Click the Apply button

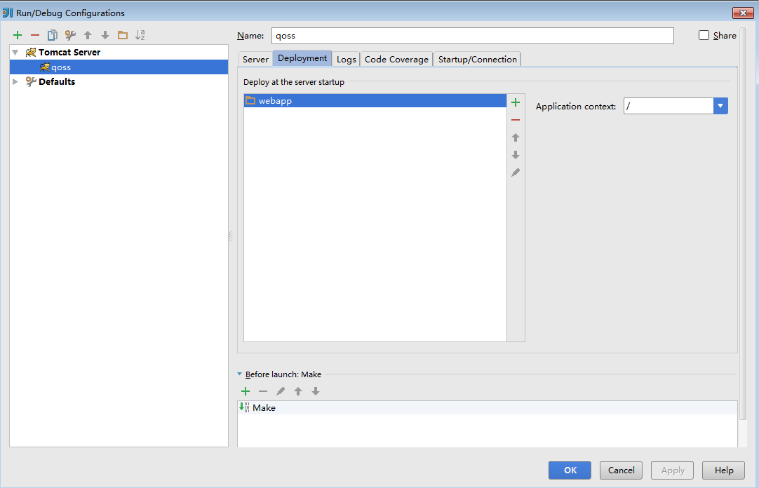pos(672,470)
